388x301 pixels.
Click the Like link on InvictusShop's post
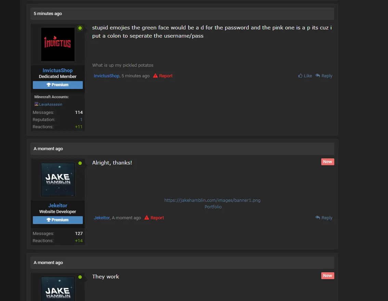tap(305, 76)
